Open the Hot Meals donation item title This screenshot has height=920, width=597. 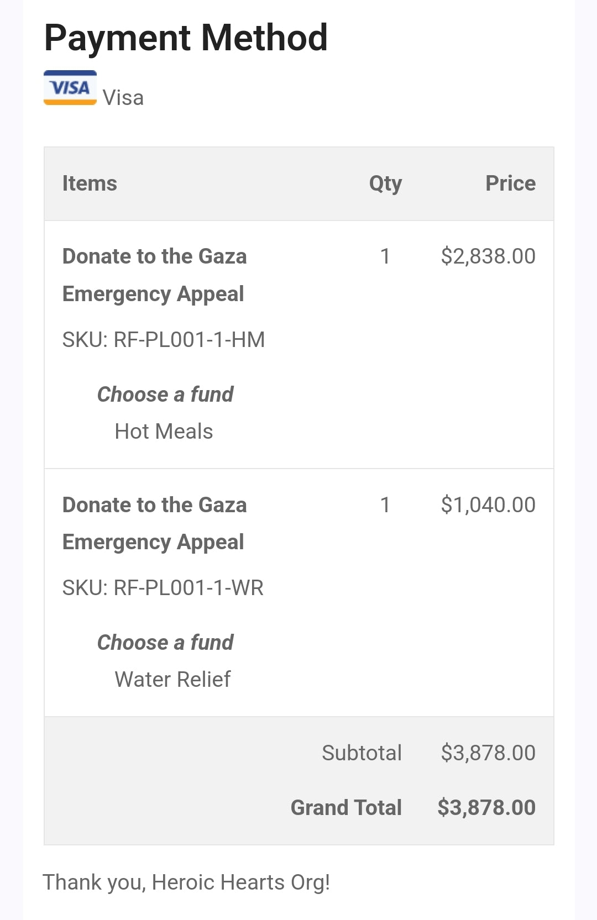tap(154, 275)
